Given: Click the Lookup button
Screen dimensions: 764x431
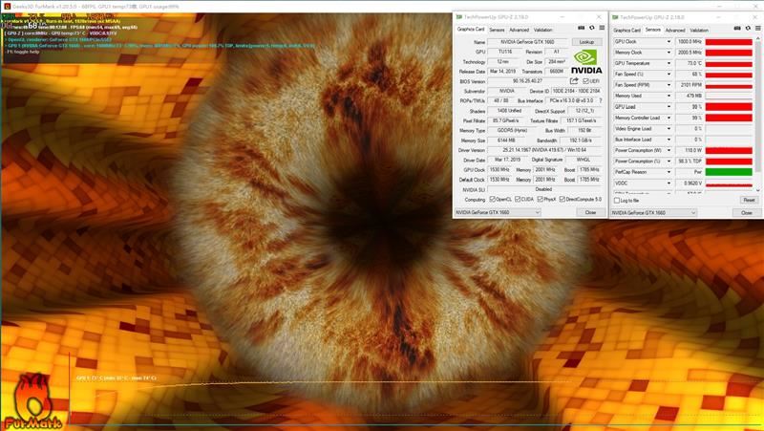Looking at the screenshot, I should 586,42.
